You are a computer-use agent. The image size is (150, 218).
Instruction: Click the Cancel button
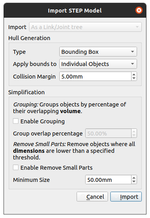coord(92,196)
